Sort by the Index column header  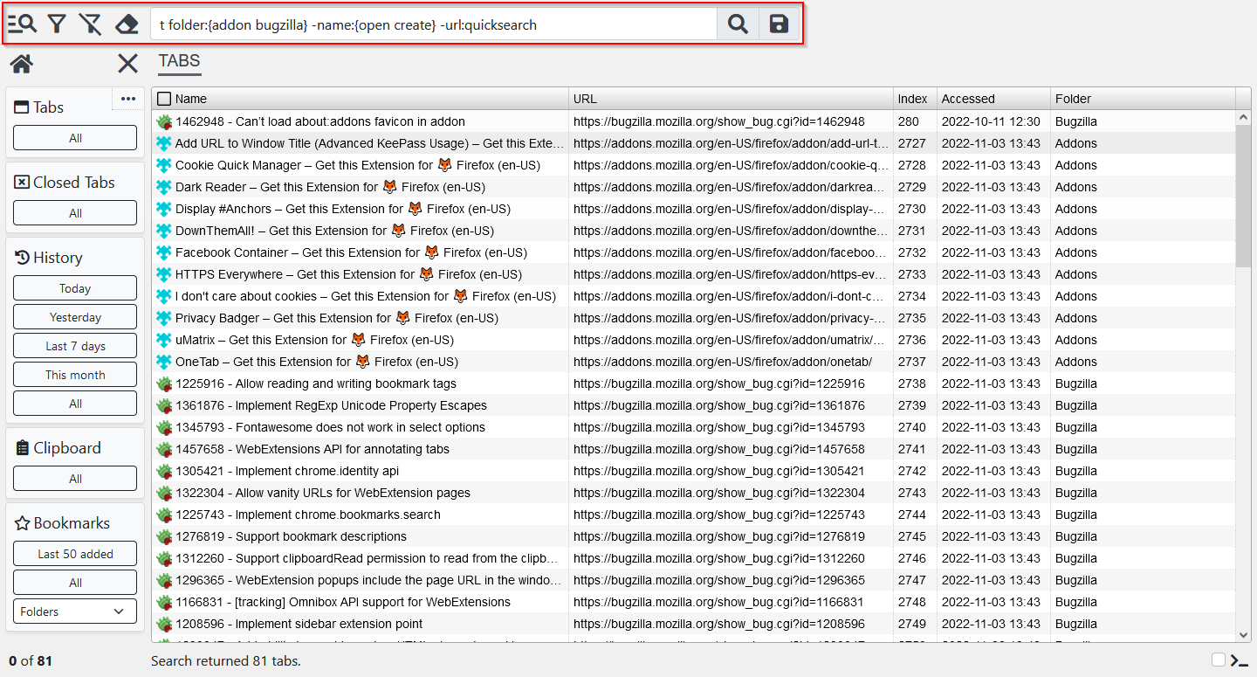point(915,99)
